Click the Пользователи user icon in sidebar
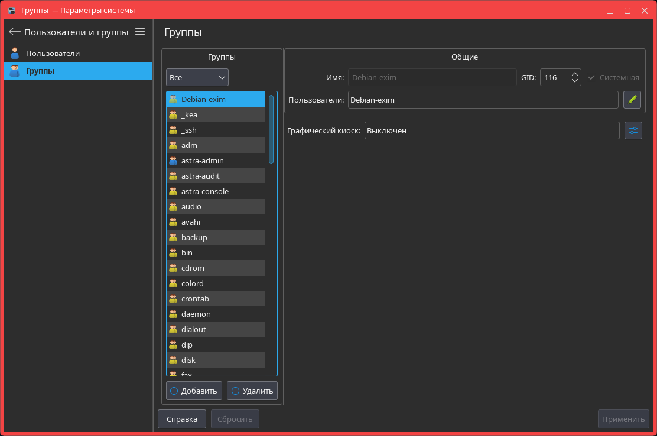 (x=15, y=53)
